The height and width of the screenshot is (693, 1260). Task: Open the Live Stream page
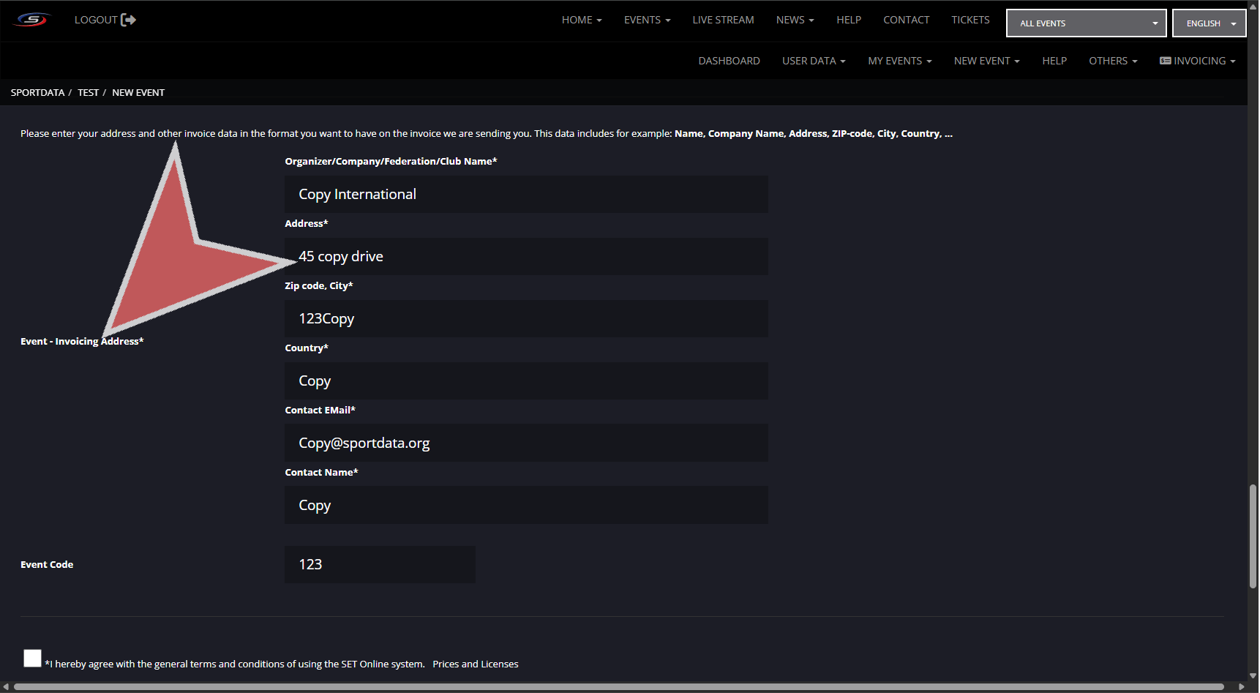[x=723, y=20]
